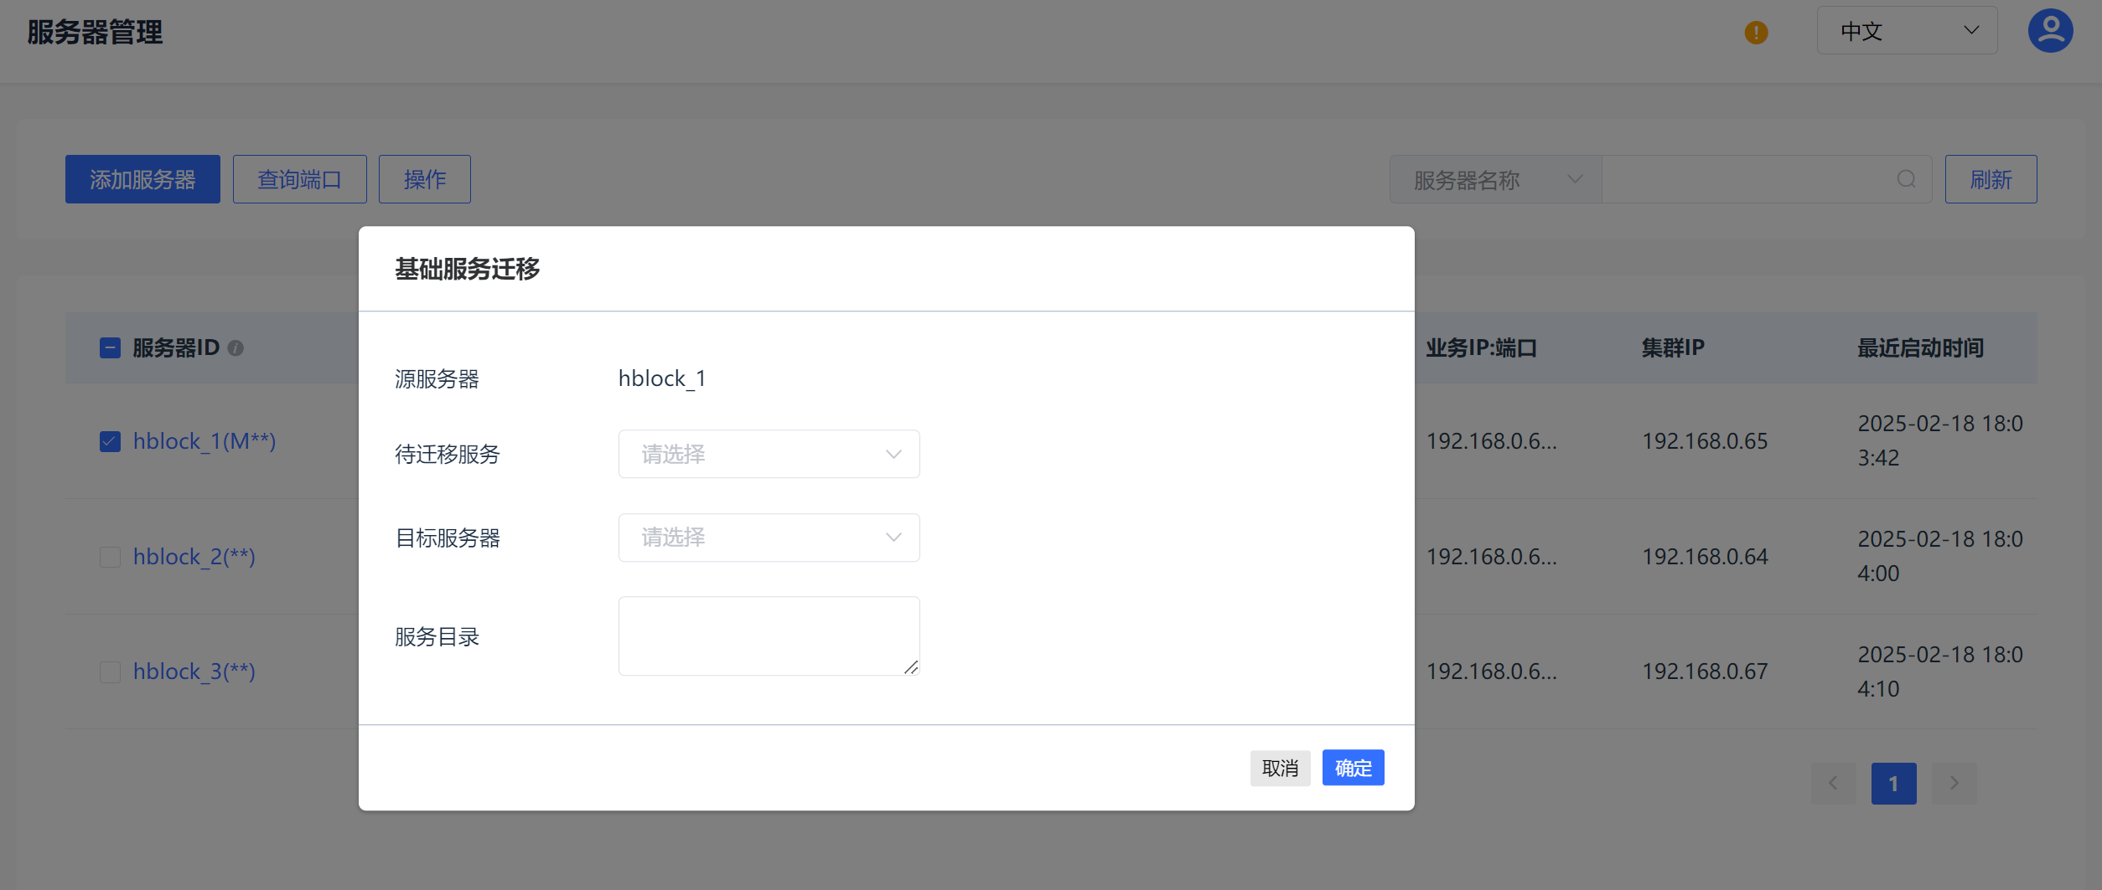Image resolution: width=2102 pixels, height=890 pixels.
Task: Click the 最近启动时间 column header
Action: pyautogui.click(x=1920, y=348)
